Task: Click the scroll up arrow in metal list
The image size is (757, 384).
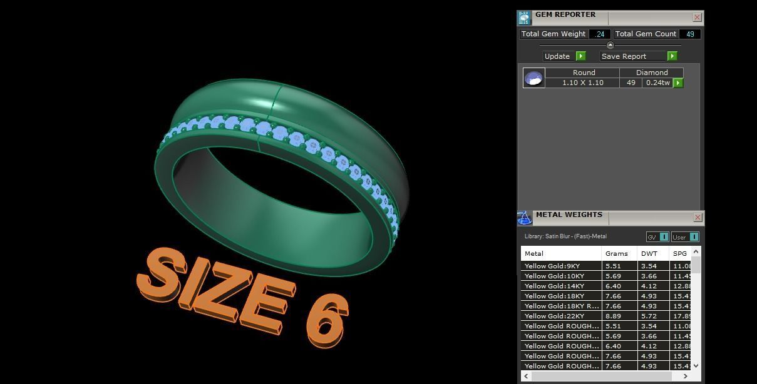Action: pos(696,251)
